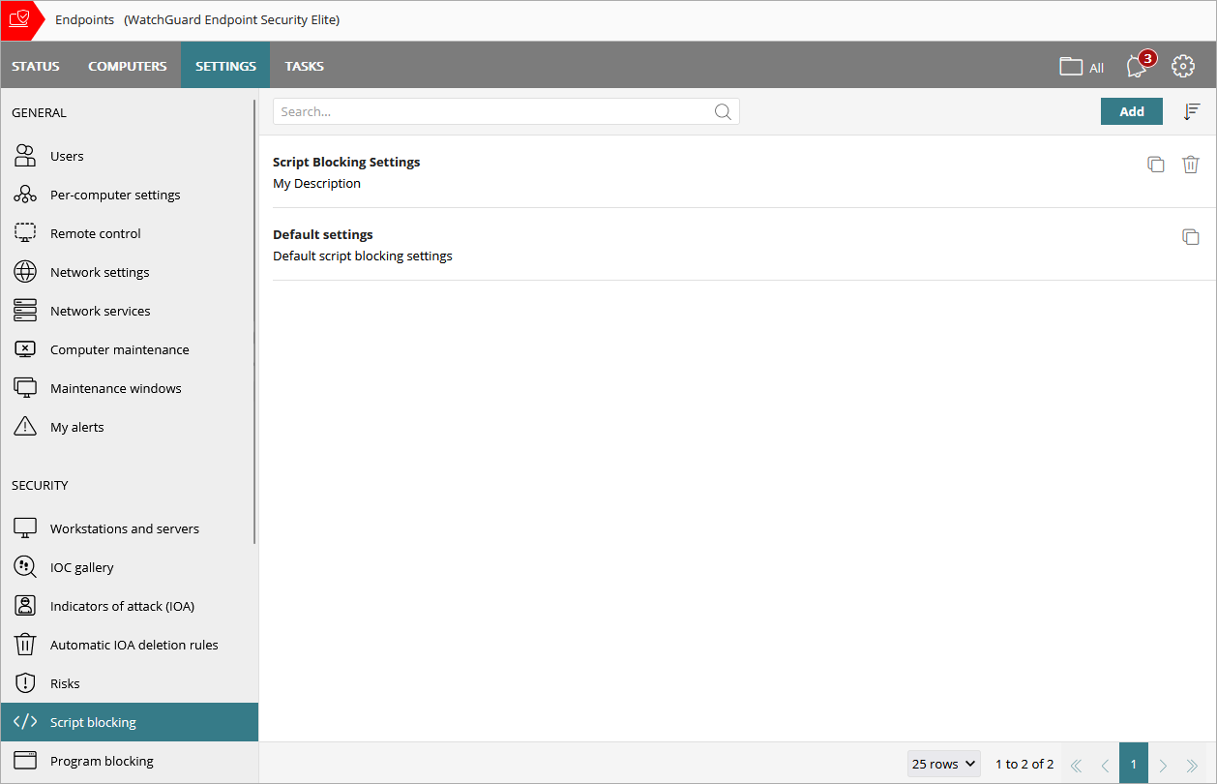The image size is (1217, 784).
Task: Click the search magnifier icon
Action: click(x=723, y=111)
